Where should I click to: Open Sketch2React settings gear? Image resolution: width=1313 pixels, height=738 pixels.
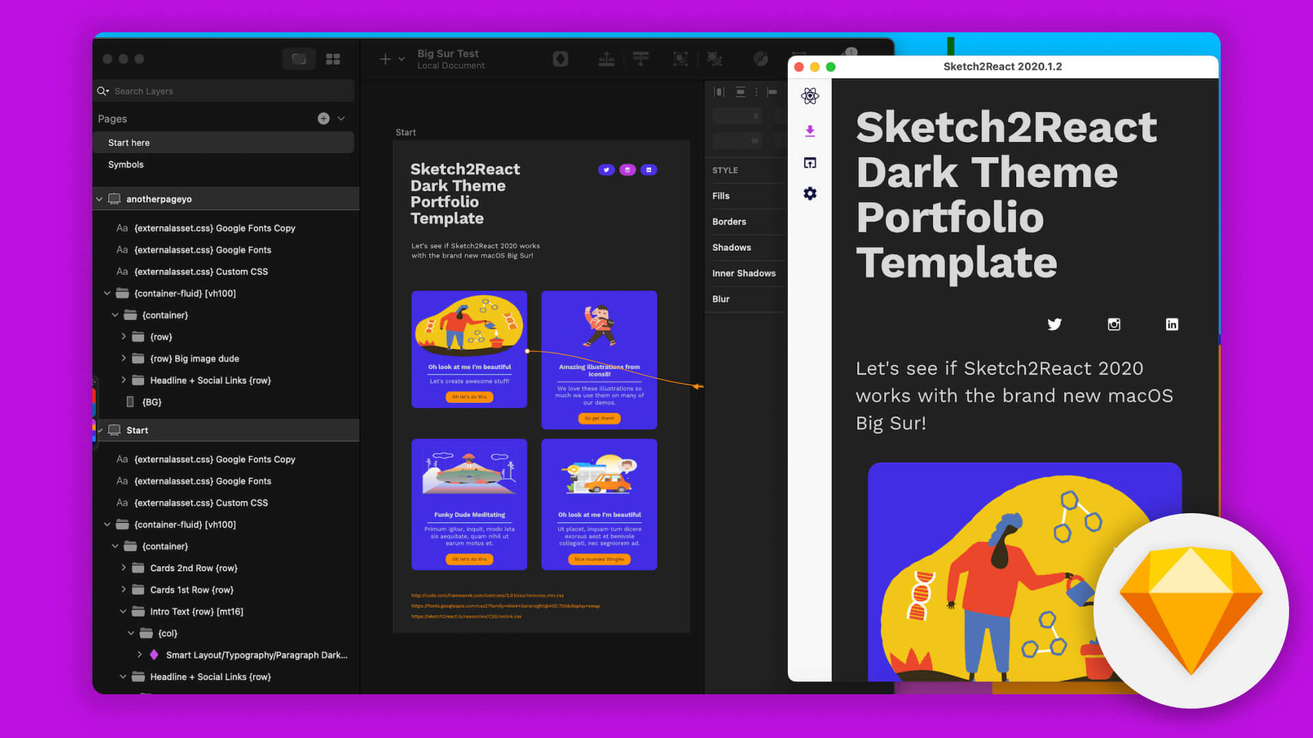(x=810, y=193)
